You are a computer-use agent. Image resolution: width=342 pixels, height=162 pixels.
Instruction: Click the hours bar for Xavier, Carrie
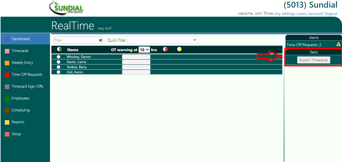(136, 62)
